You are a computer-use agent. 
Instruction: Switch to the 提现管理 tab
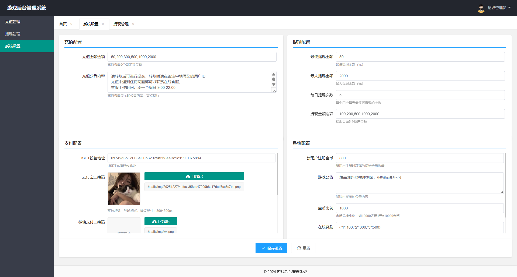tap(121, 24)
